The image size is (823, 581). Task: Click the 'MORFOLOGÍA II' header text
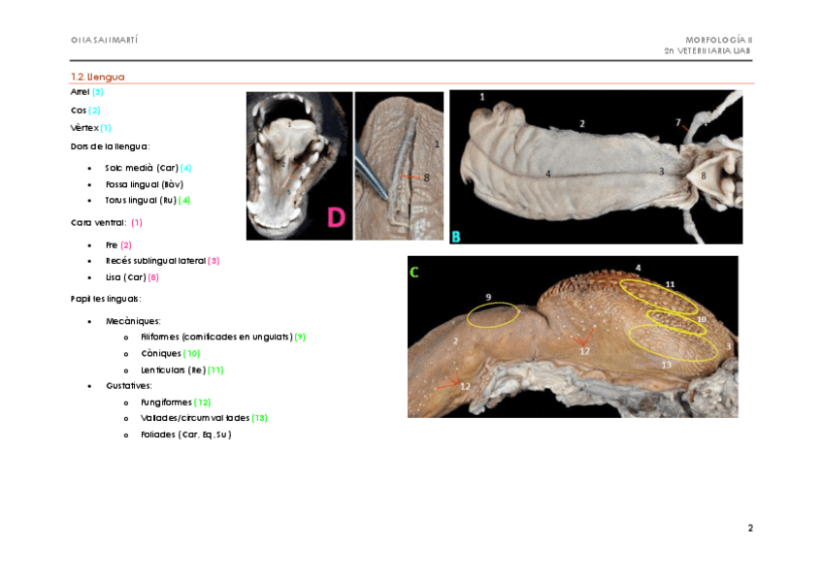click(x=718, y=40)
